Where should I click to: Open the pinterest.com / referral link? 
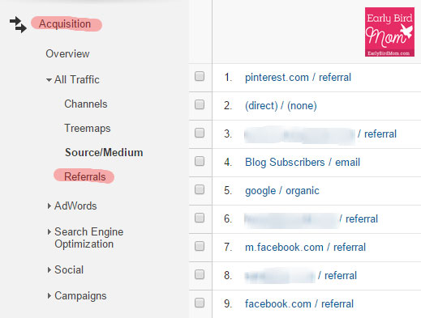pyautogui.click(x=298, y=78)
